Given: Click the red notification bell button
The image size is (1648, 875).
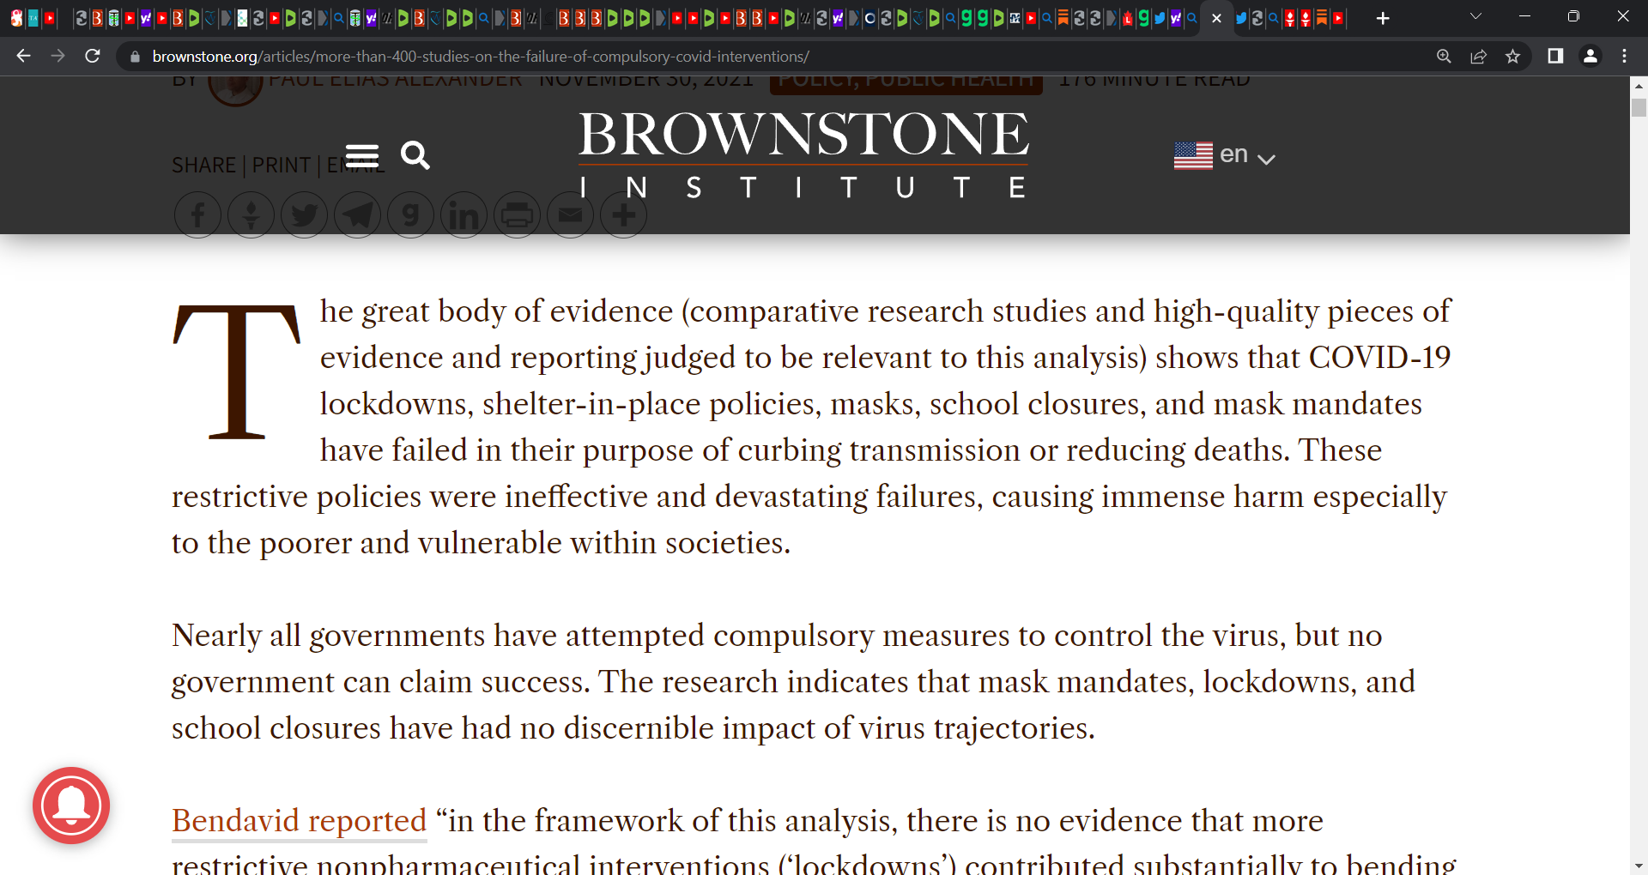Looking at the screenshot, I should coord(71,806).
